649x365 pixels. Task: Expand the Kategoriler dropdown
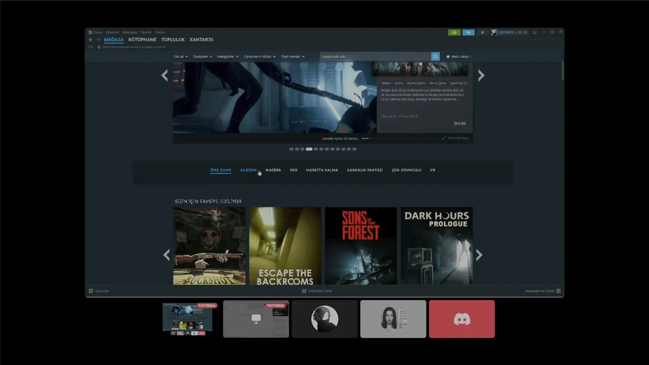pos(228,56)
